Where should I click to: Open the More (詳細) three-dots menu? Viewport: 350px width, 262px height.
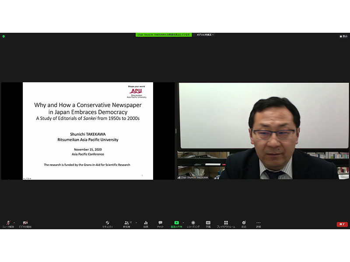(259, 223)
